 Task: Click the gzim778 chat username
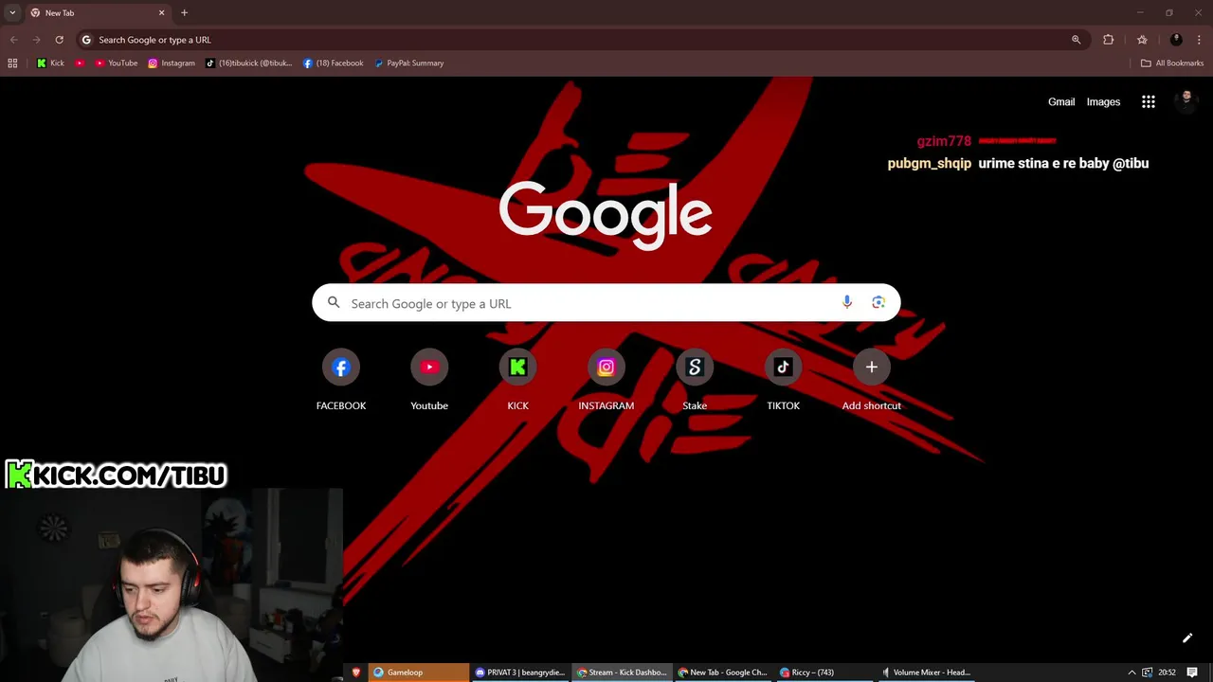(944, 141)
